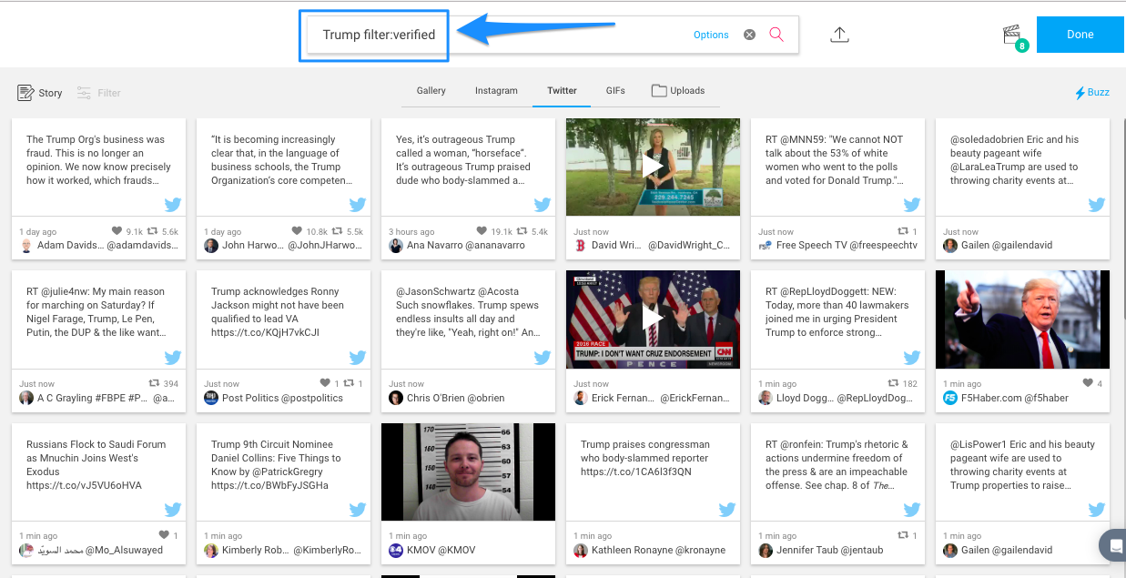Open the Free Speech TV @freespeechtv name

(x=847, y=246)
